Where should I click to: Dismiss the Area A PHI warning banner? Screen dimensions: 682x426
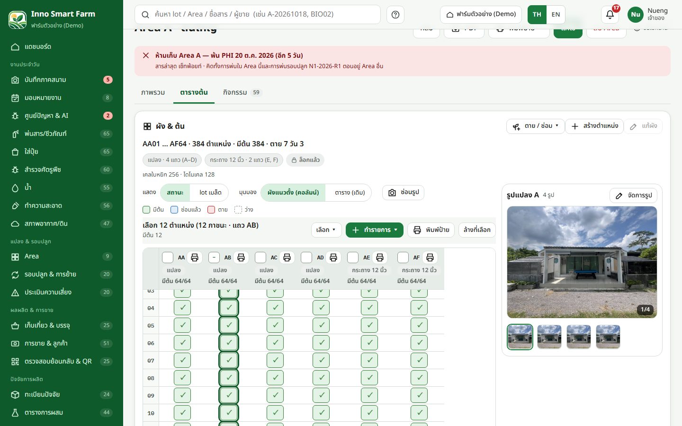[146, 55]
